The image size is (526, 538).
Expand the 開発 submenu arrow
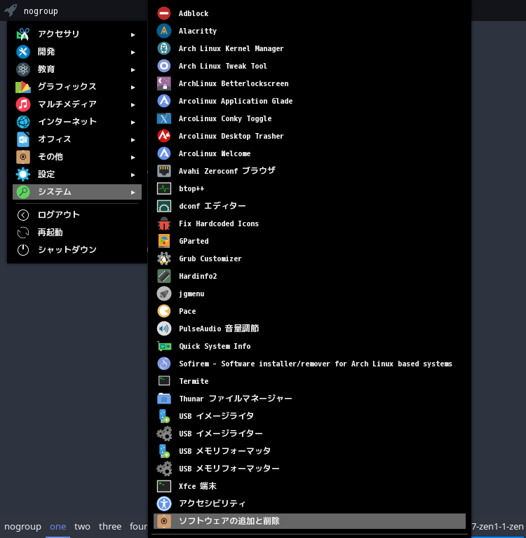click(133, 52)
